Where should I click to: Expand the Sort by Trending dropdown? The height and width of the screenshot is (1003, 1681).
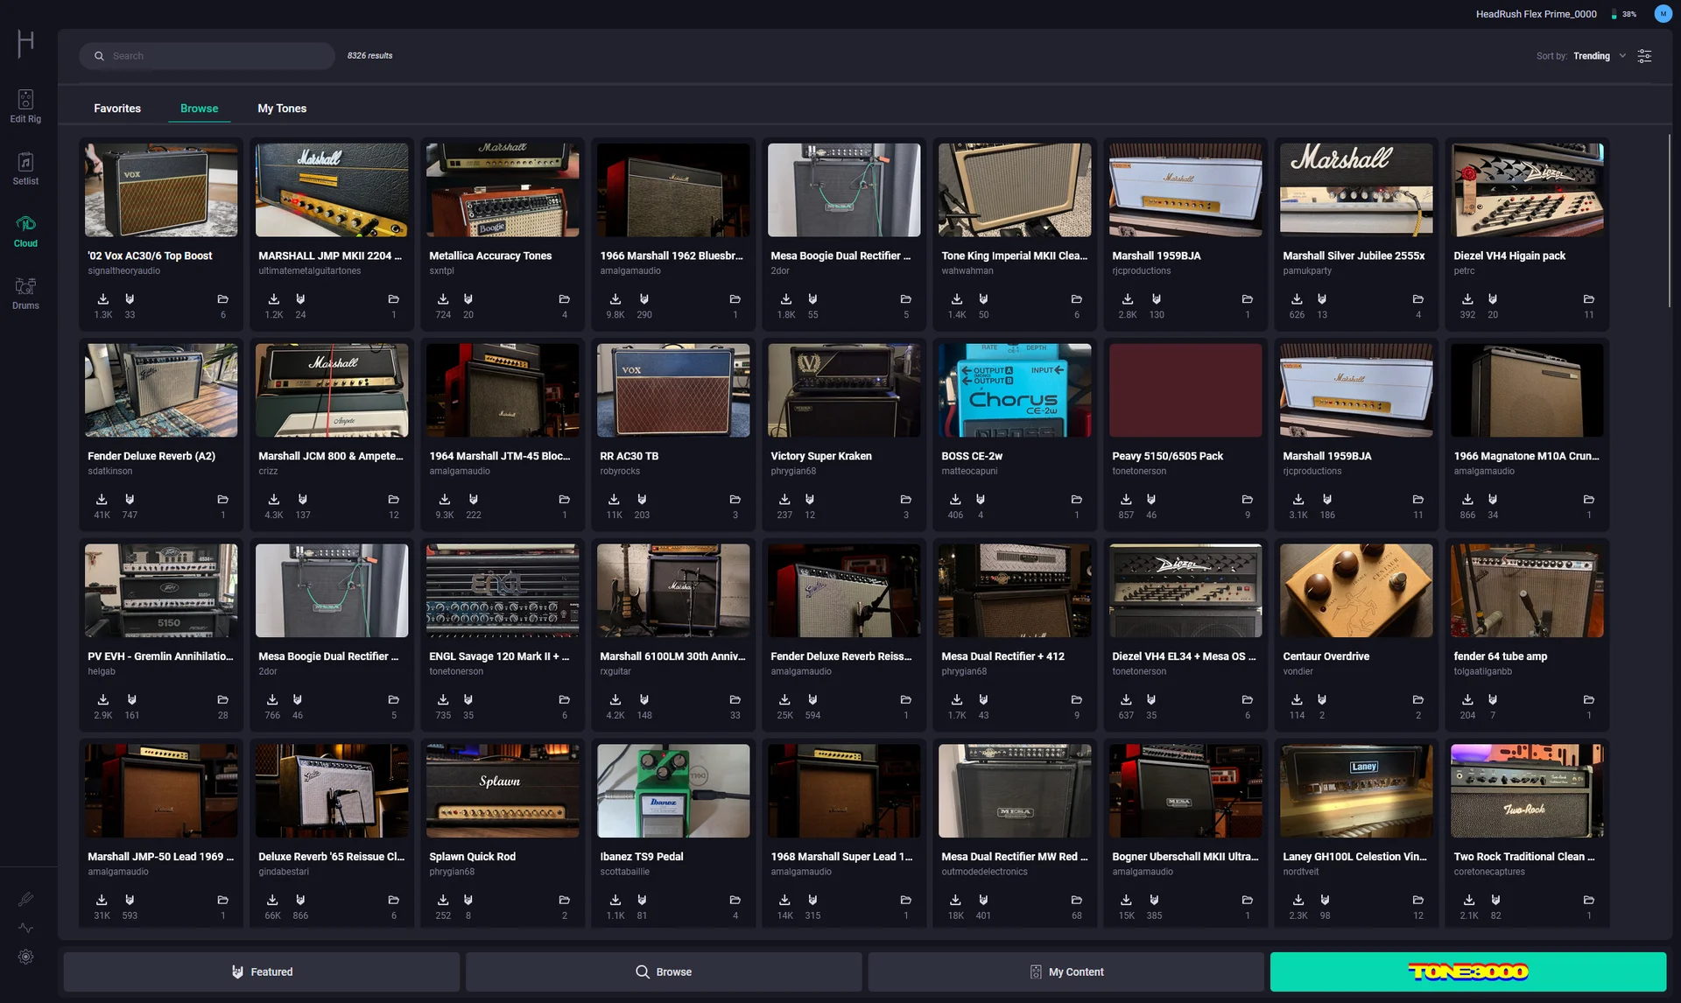[1599, 56]
